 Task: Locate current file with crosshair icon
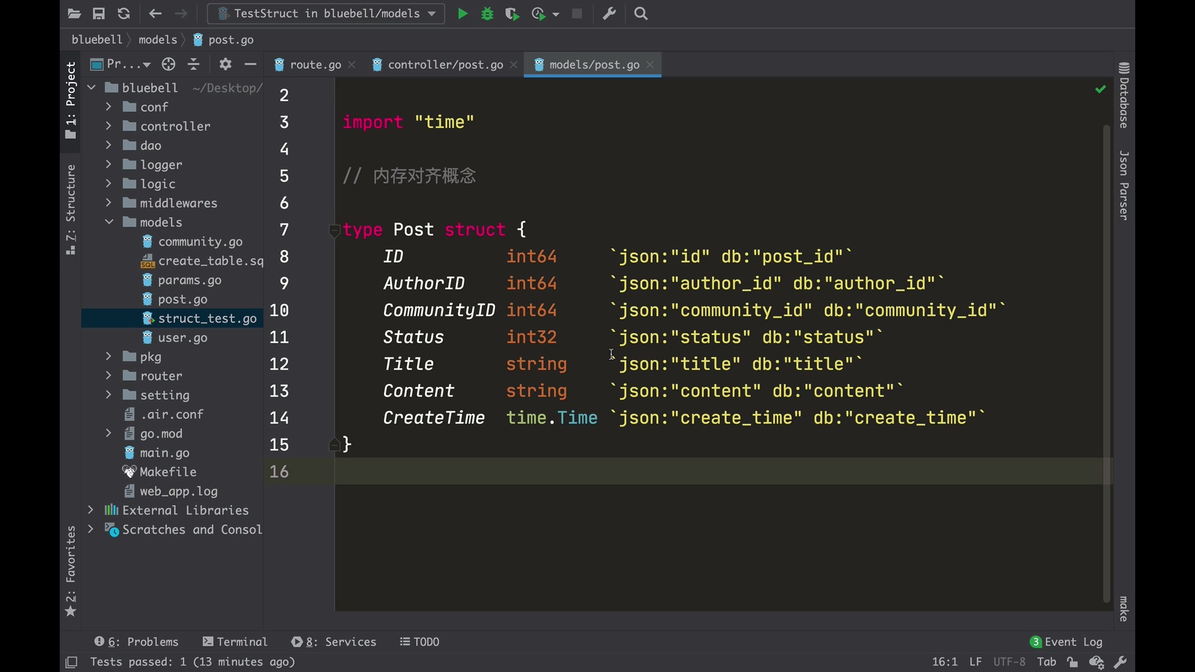point(169,64)
